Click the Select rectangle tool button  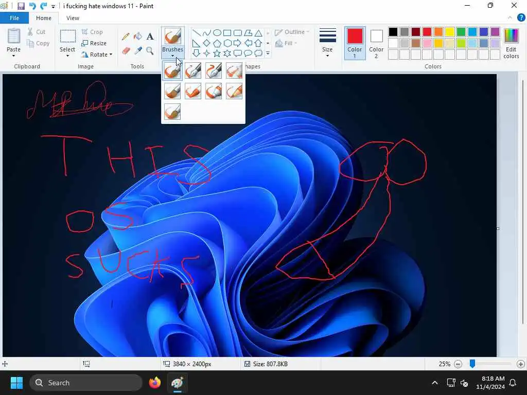click(x=67, y=37)
